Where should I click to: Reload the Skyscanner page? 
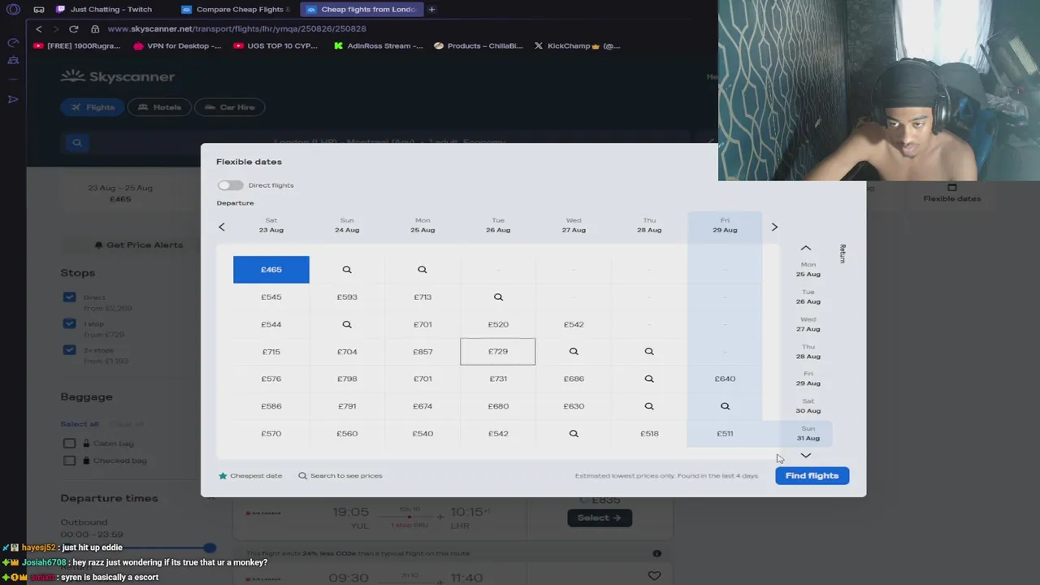pos(73,29)
